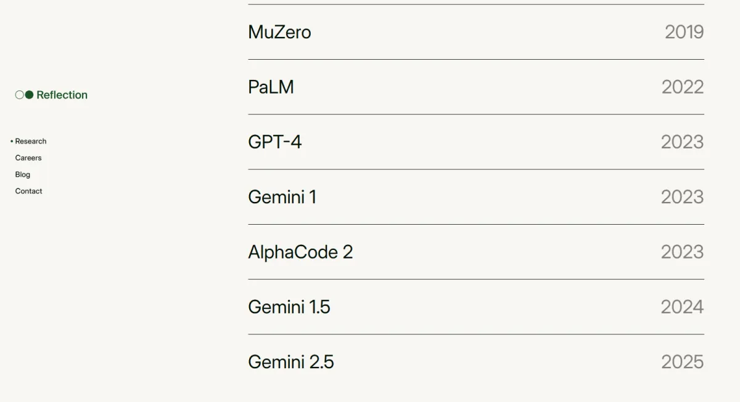The height and width of the screenshot is (402, 740).
Task: Click the 2019 year beside MuZero
Action: coord(684,32)
